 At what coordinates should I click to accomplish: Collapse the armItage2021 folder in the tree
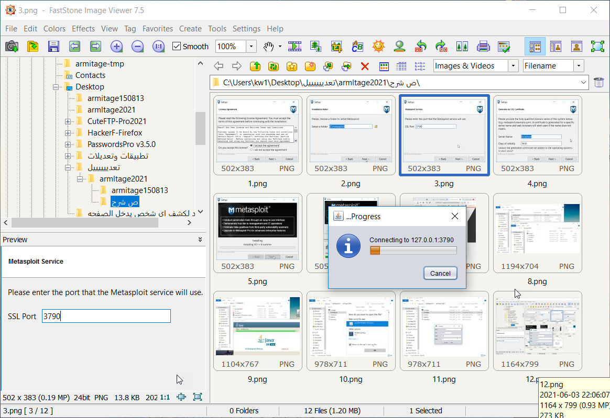80,178
